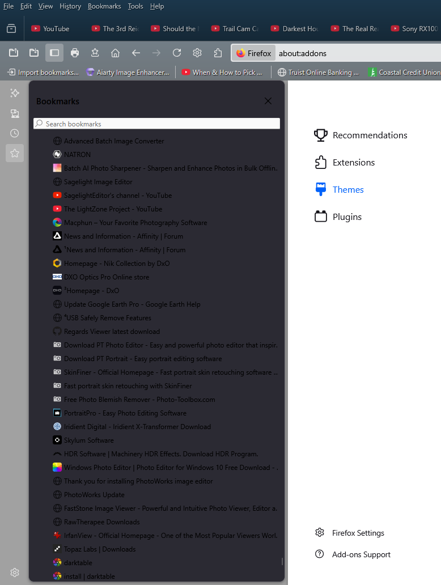
Task: Open 'Macphun – Your Favorite Photography Software' bookmark
Action: coord(130,223)
